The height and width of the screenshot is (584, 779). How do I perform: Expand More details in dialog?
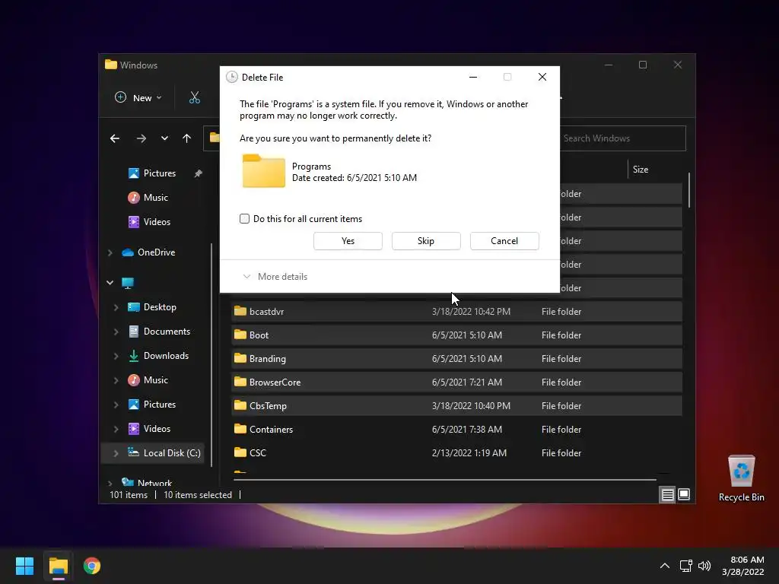[275, 277]
